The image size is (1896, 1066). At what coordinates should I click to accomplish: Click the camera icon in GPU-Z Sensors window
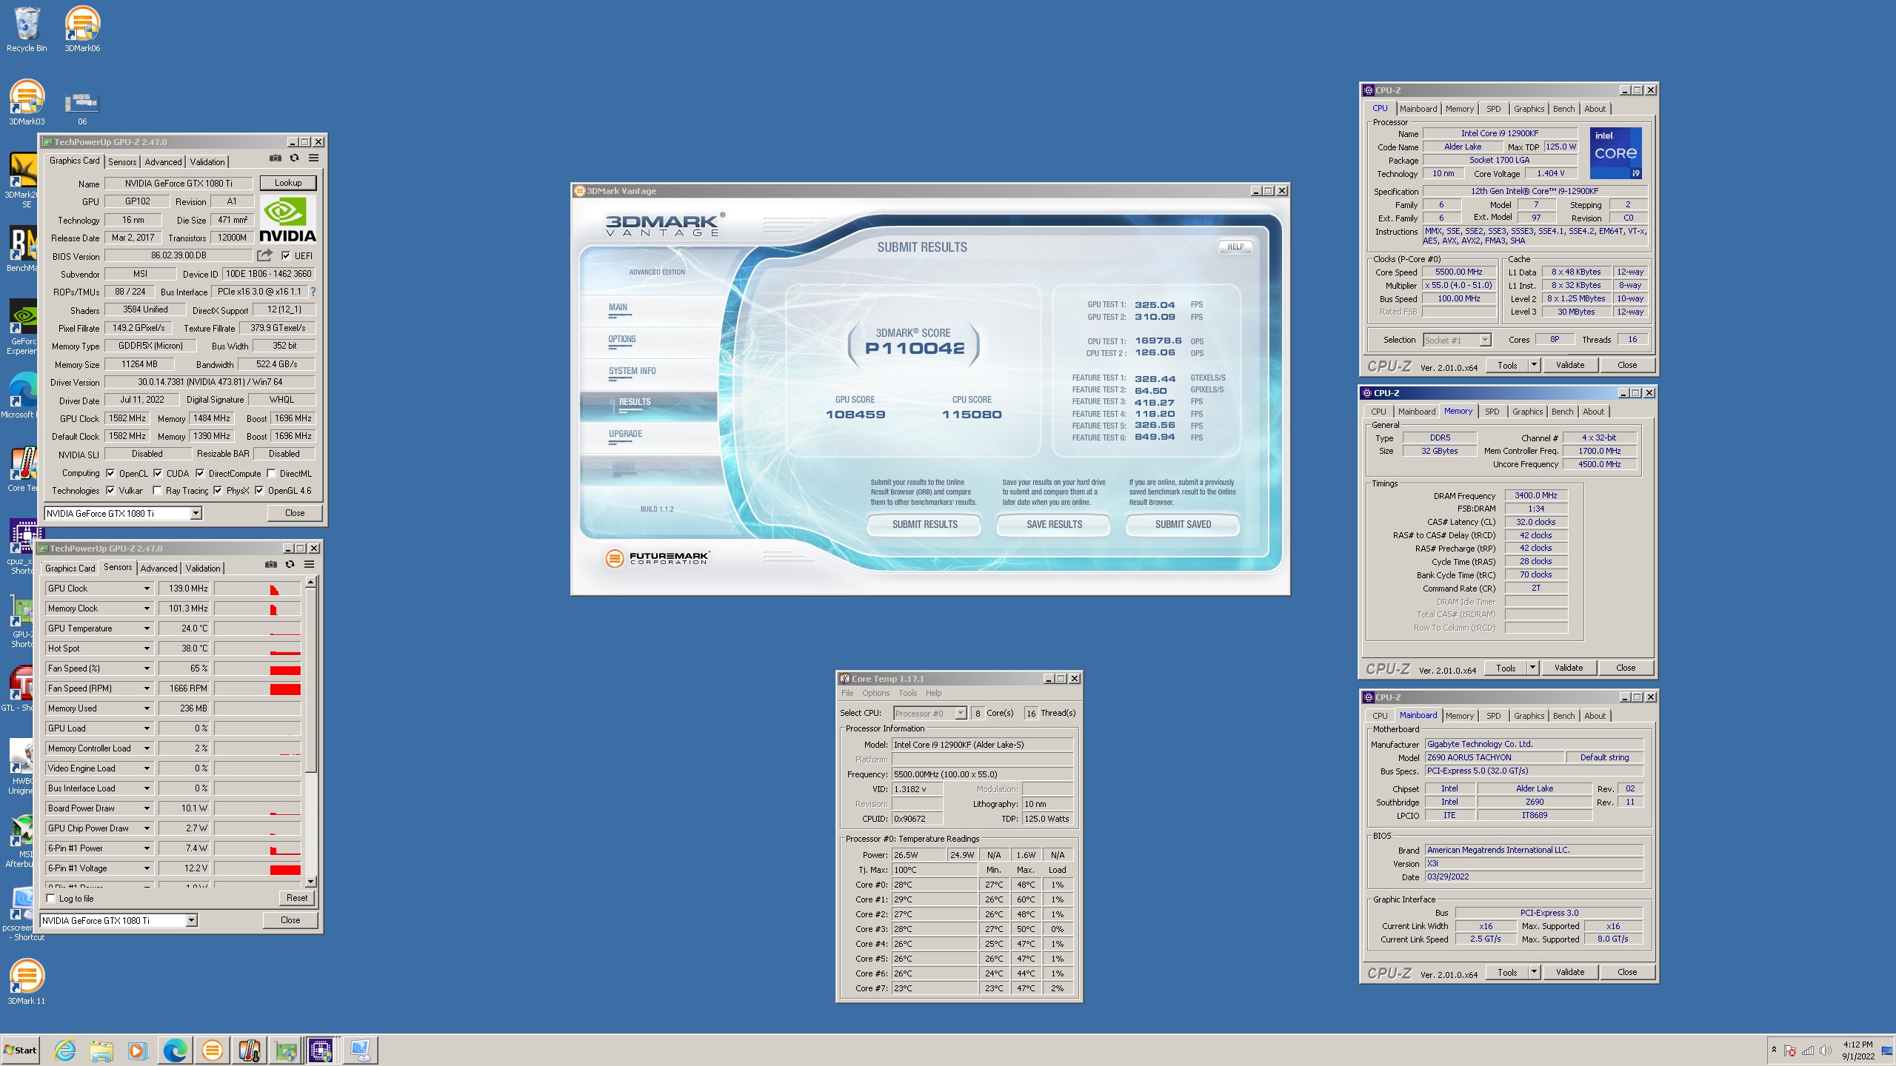[271, 564]
